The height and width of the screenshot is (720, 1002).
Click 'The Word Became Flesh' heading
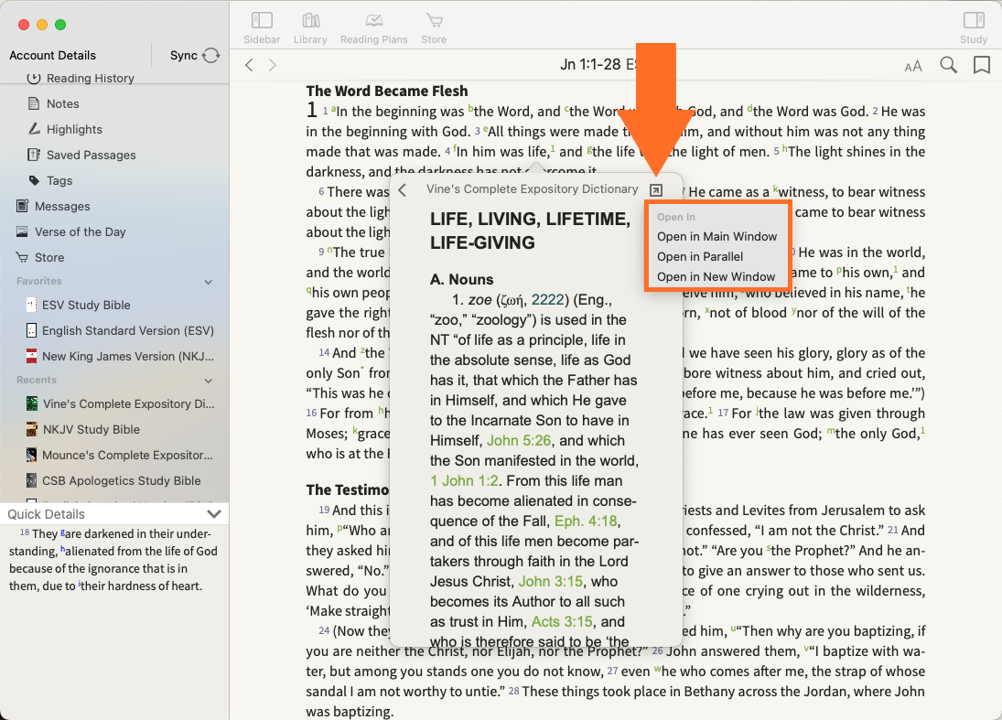point(386,91)
